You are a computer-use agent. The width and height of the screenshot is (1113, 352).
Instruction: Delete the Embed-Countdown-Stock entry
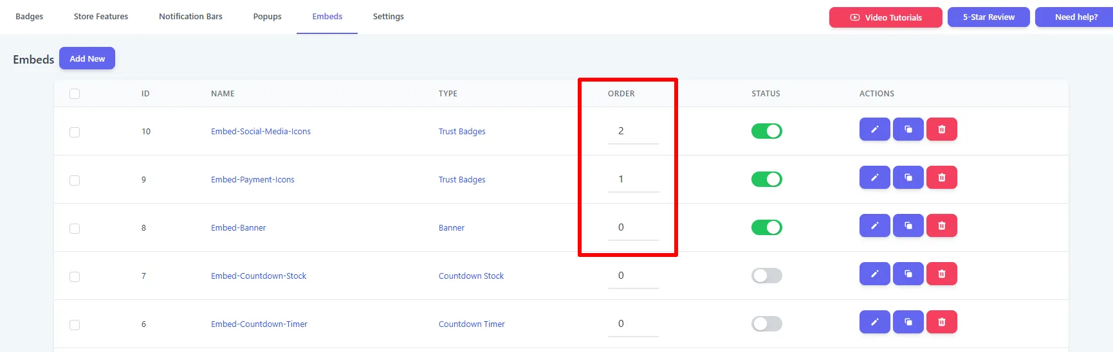[942, 274]
